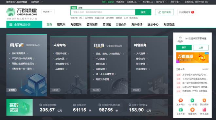The image size is (216, 120).
Task: Click the 1对1客服 icon
Action: tap(192, 100)
